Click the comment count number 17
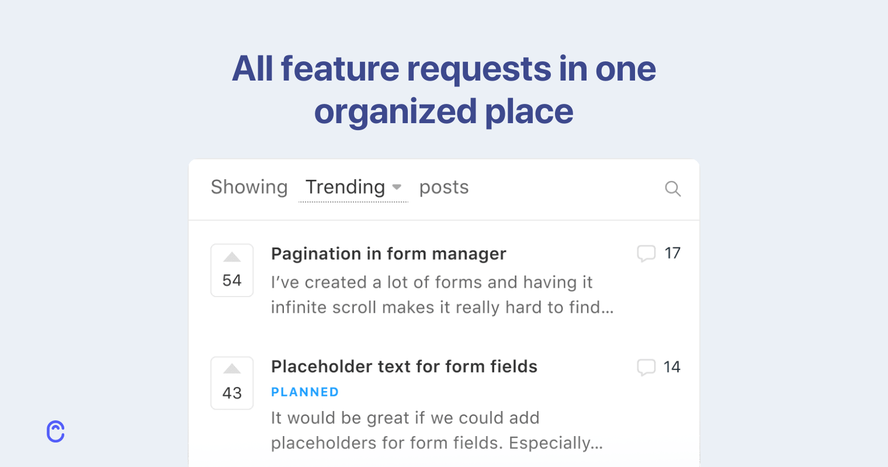Viewport: 888px width, 467px height. click(x=672, y=253)
